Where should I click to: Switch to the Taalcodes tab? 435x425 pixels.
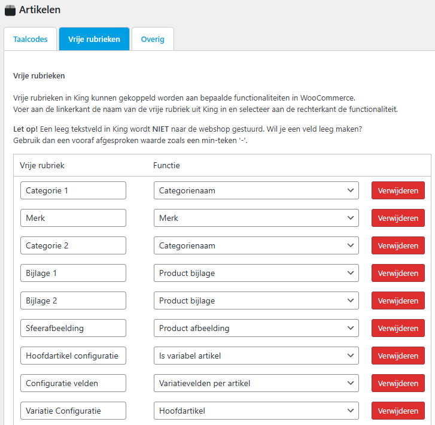click(30, 40)
